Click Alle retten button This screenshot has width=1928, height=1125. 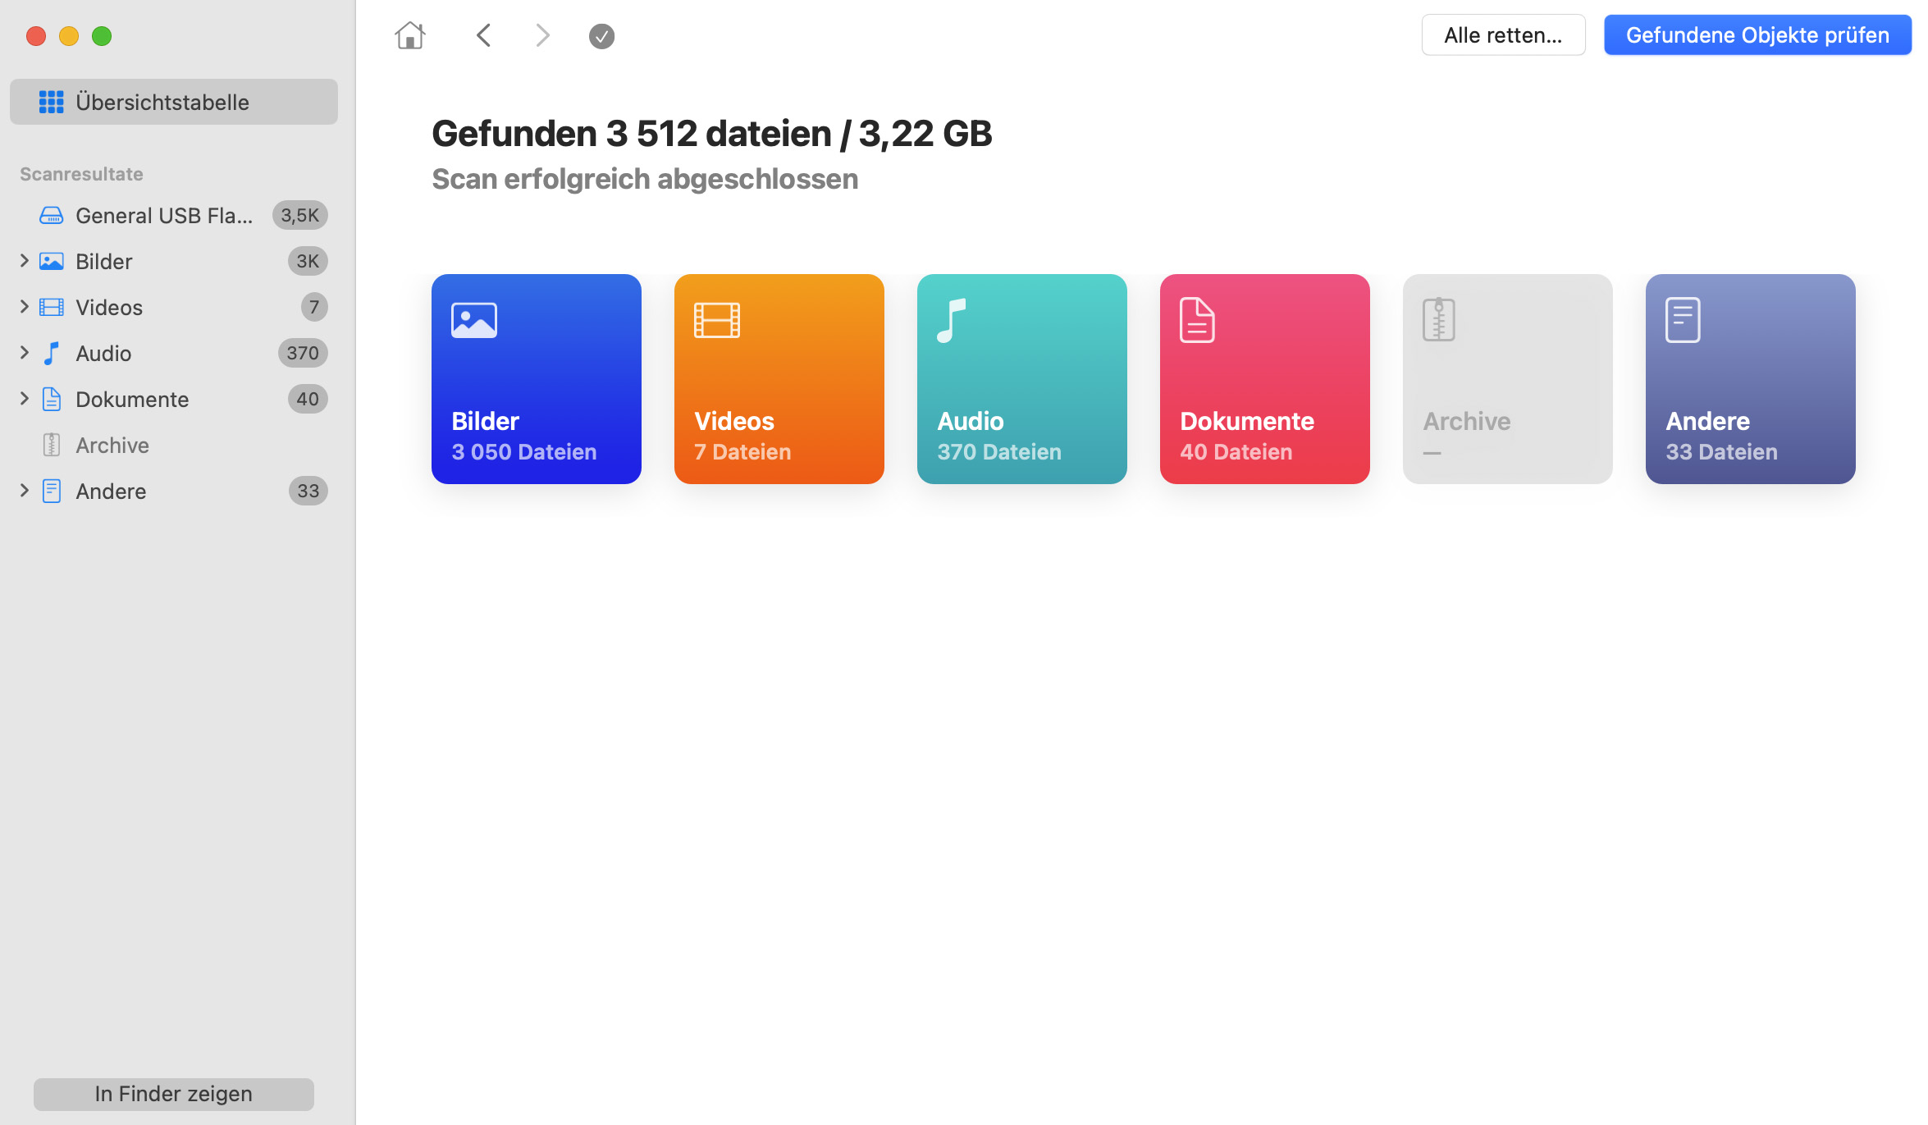point(1502,34)
